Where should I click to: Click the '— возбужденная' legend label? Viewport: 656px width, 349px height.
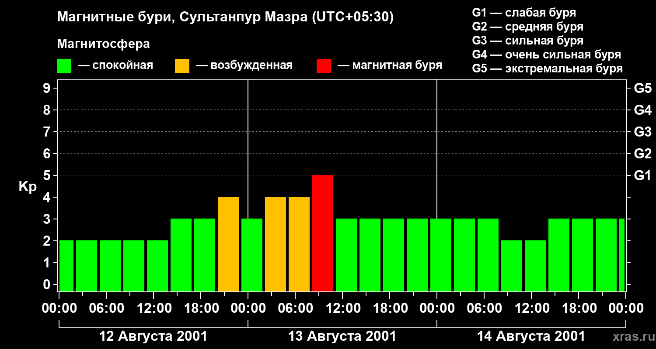coord(244,65)
